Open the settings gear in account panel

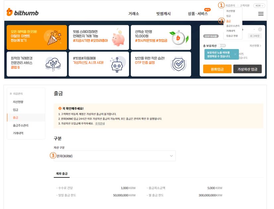[x=260, y=30]
